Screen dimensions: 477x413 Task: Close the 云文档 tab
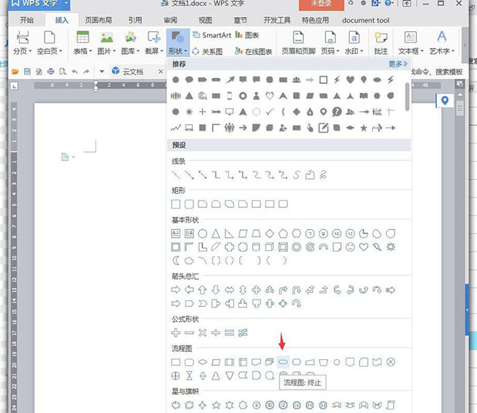(161, 72)
